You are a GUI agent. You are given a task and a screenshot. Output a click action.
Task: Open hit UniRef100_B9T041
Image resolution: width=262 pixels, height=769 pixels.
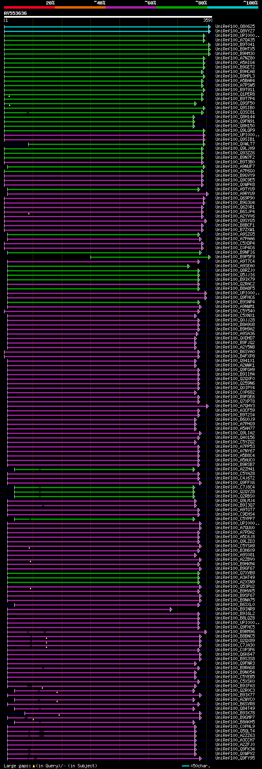pyautogui.click(x=235, y=44)
